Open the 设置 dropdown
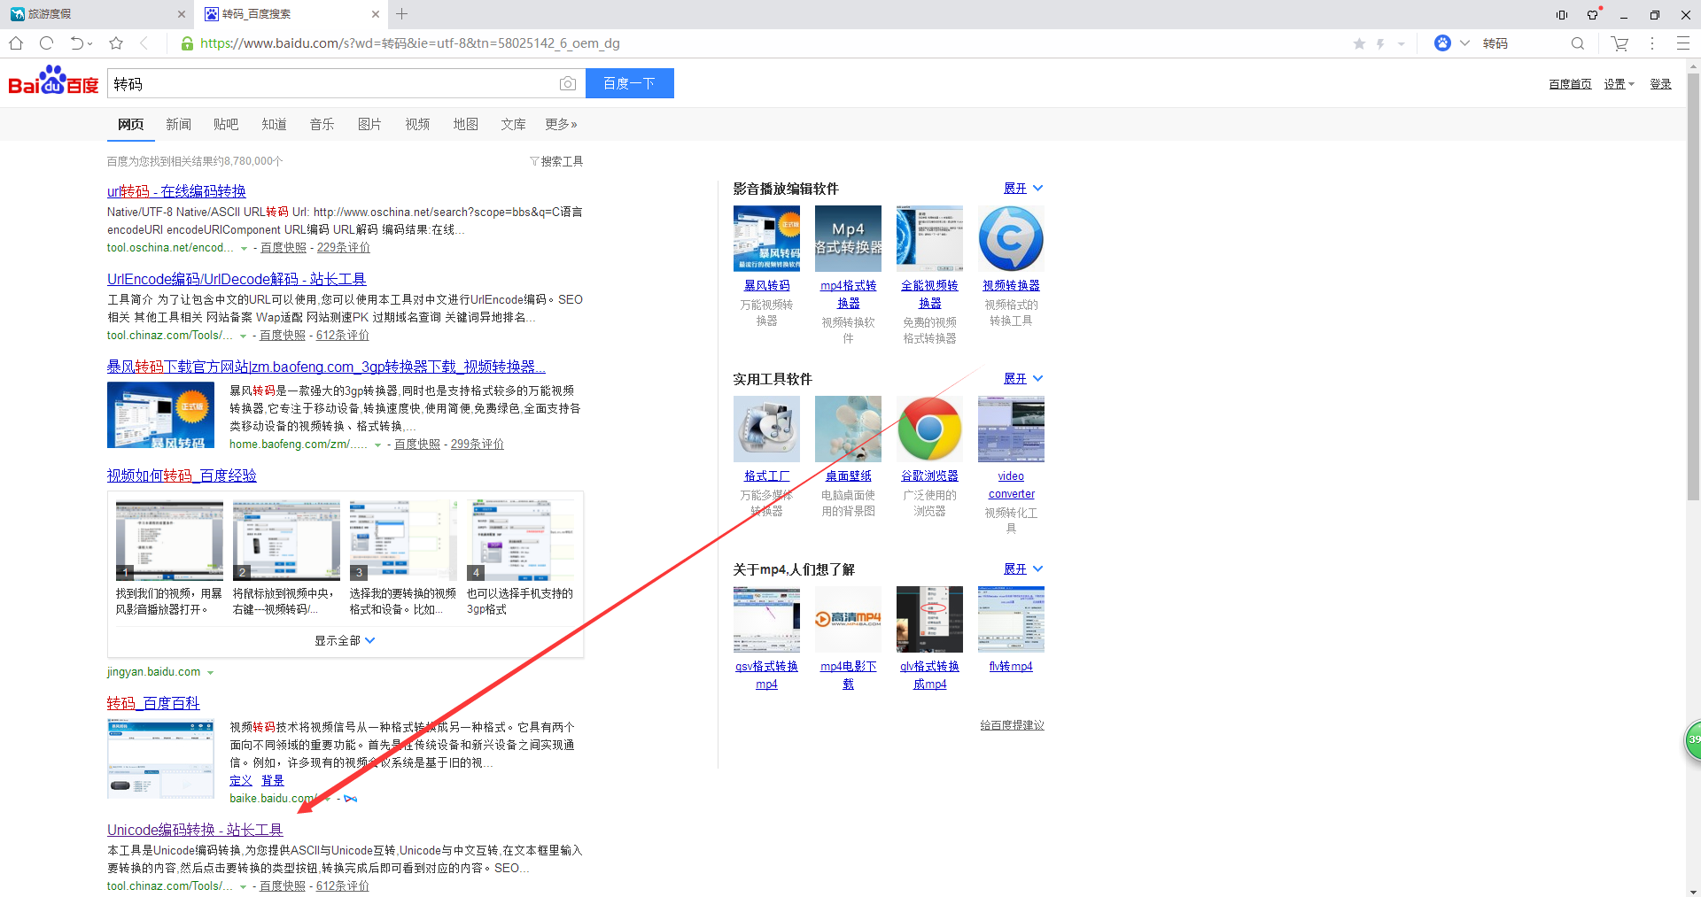Image resolution: width=1701 pixels, height=897 pixels. [1619, 84]
